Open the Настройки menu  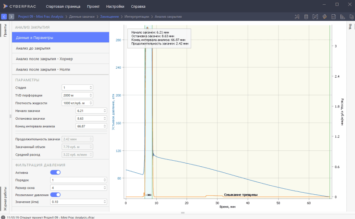tap(115, 6)
